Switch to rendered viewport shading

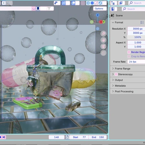tap(100, 3)
